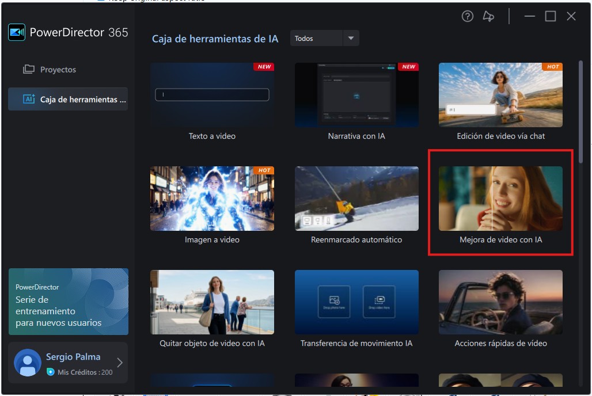Click HOT badge on Edición de video vía chat

(x=553, y=66)
